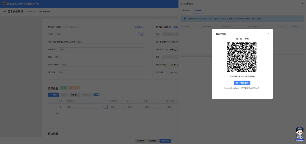The height and width of the screenshot is (144, 306).
Task: Close the 客户信息查询 side panel
Action: point(302,3)
